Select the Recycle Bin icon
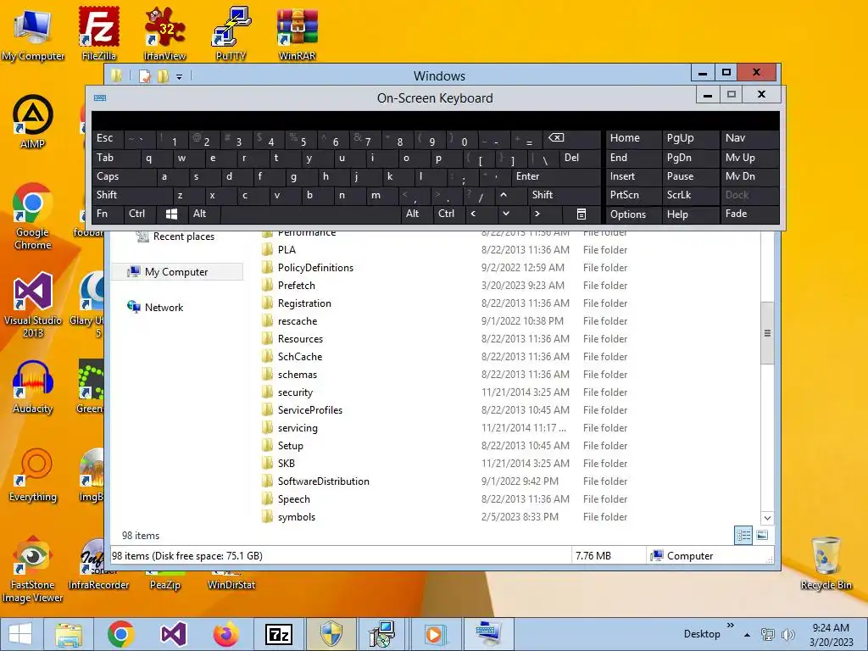This screenshot has width=868, height=651. click(x=826, y=564)
